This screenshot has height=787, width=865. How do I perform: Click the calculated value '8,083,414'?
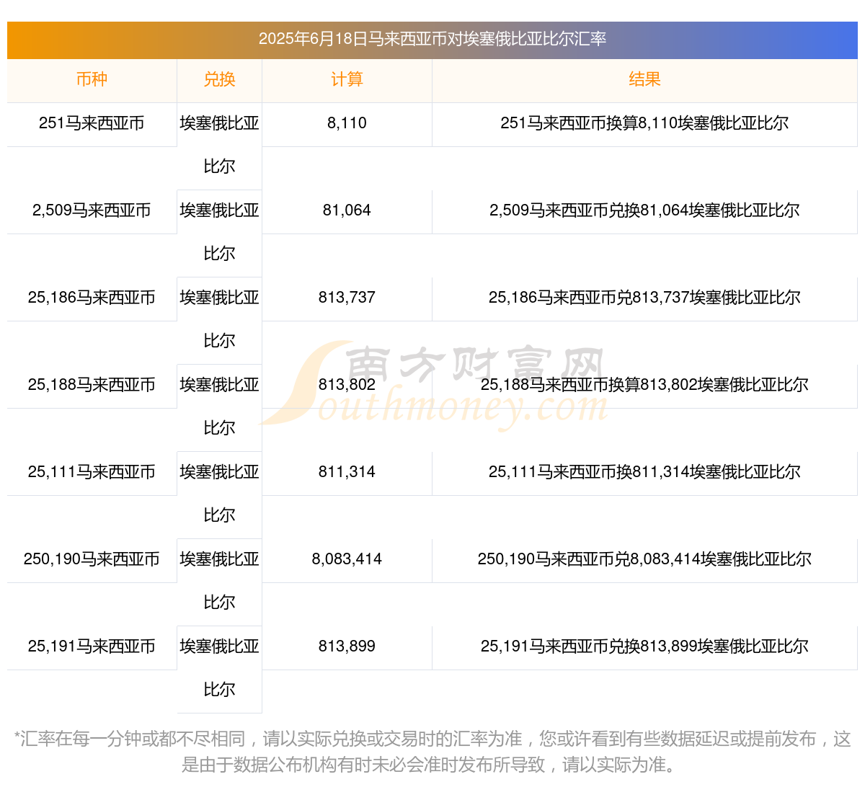pos(347,559)
